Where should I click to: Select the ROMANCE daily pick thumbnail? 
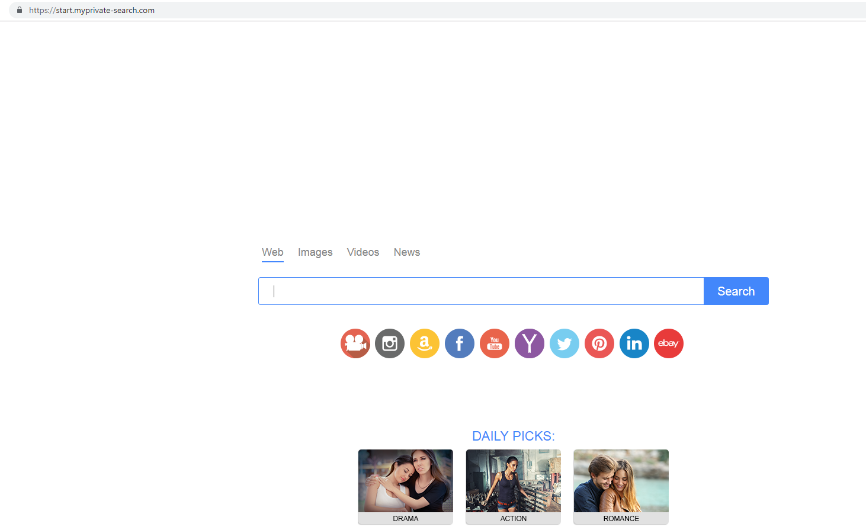(x=621, y=481)
